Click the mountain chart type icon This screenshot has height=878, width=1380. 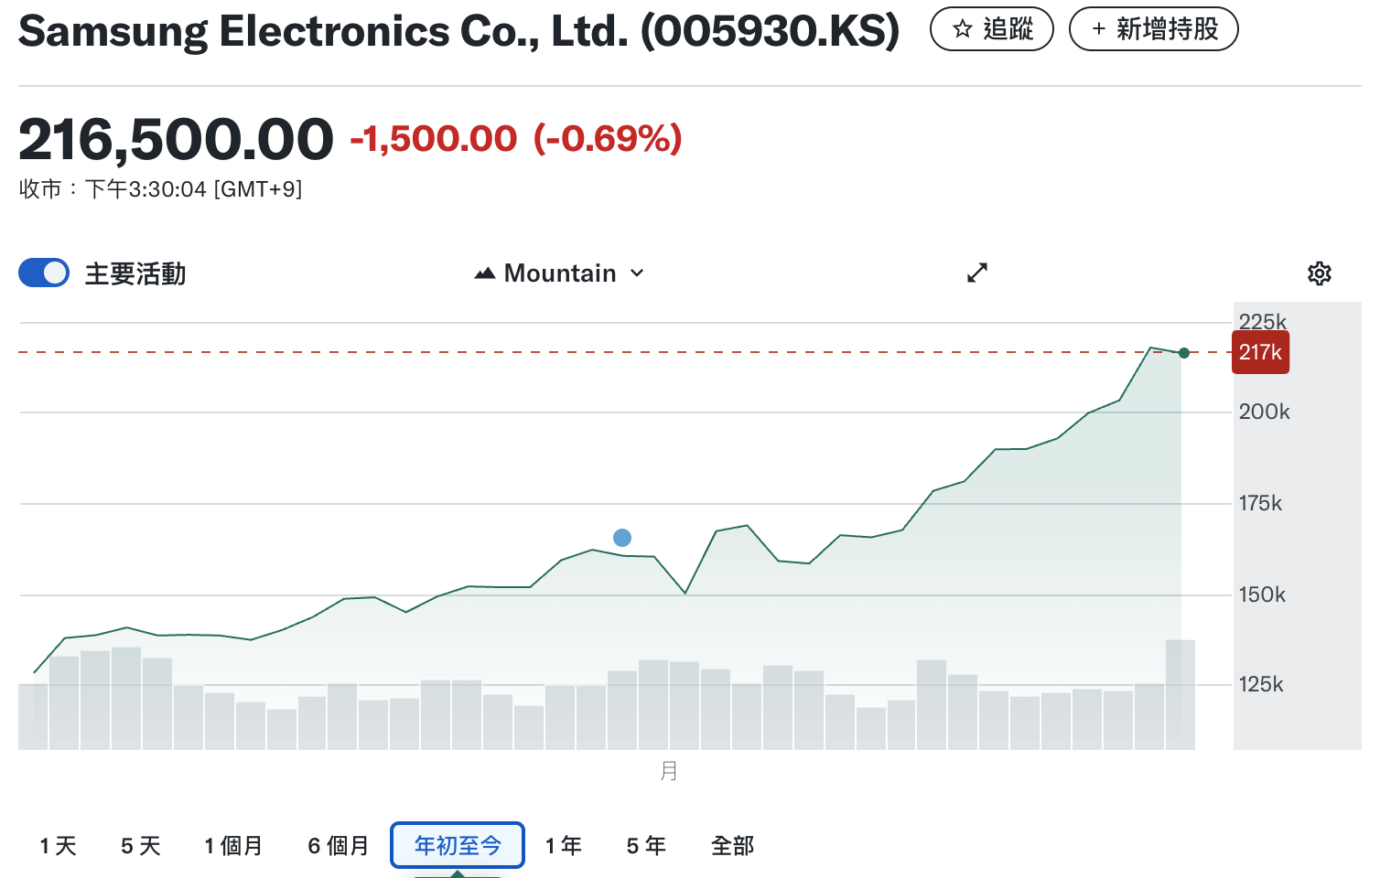pos(485,273)
